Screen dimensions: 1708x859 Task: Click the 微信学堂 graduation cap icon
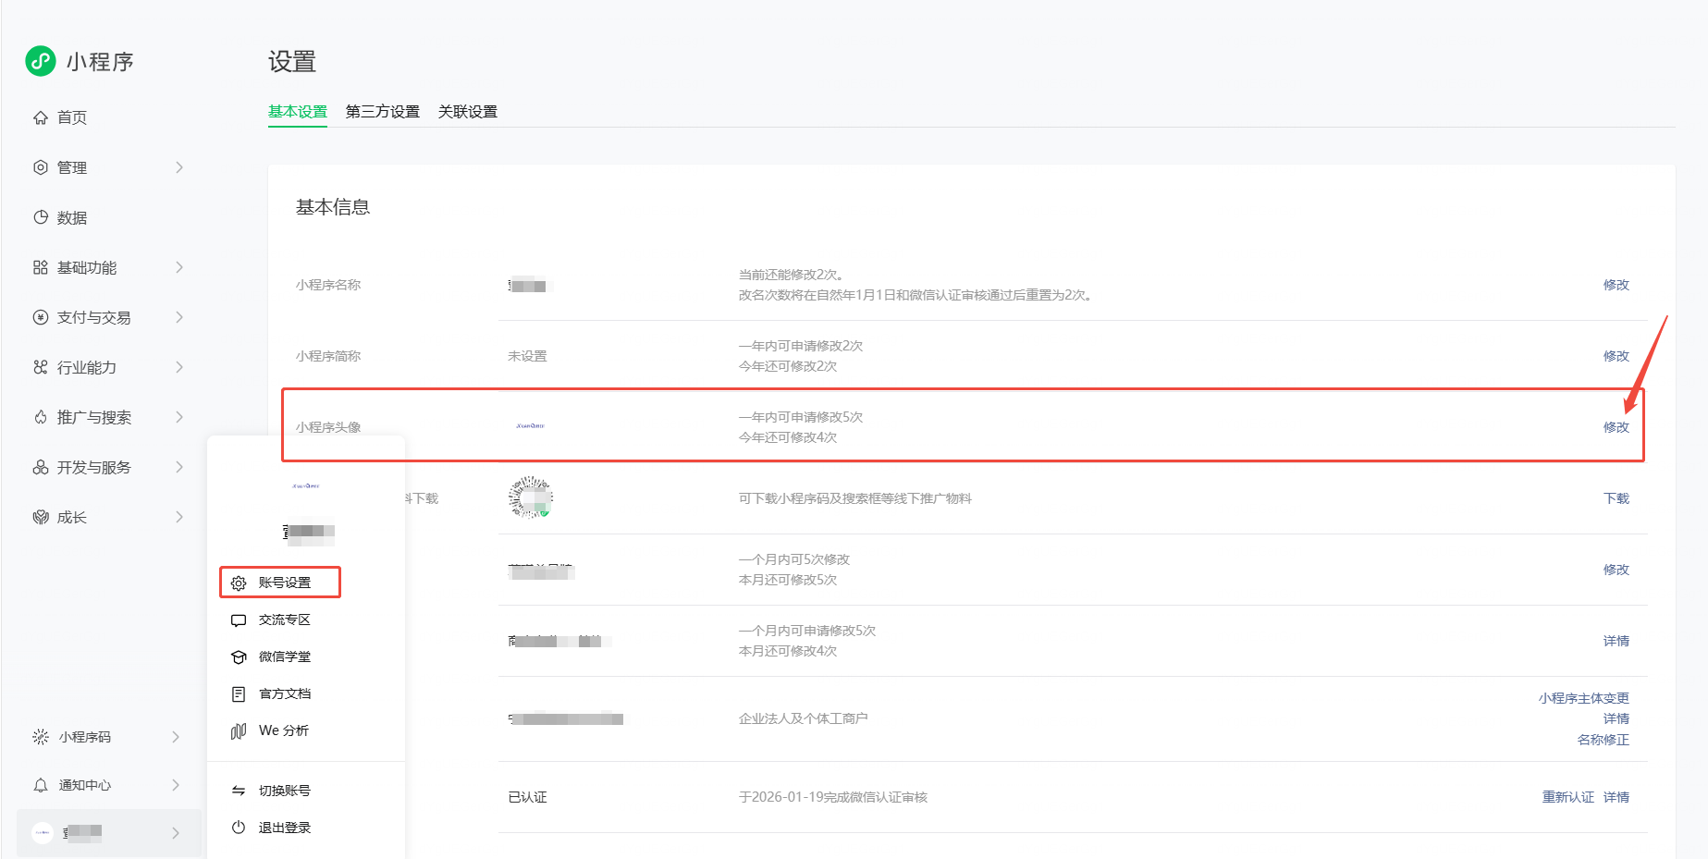pos(239,657)
